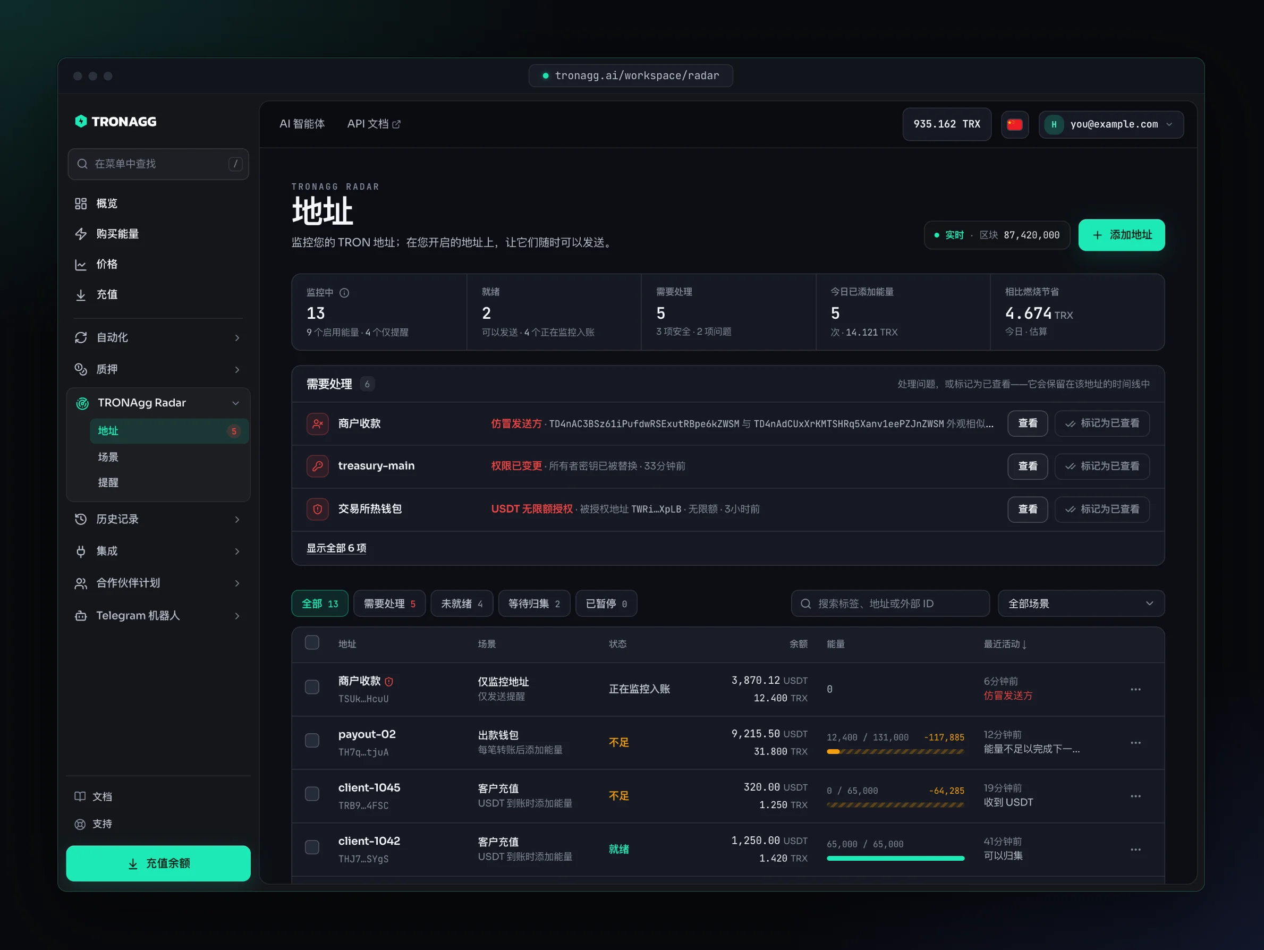Check the 商户收款 TSUk…HcuU row checkbox
Image resolution: width=1264 pixels, height=950 pixels.
tap(312, 687)
